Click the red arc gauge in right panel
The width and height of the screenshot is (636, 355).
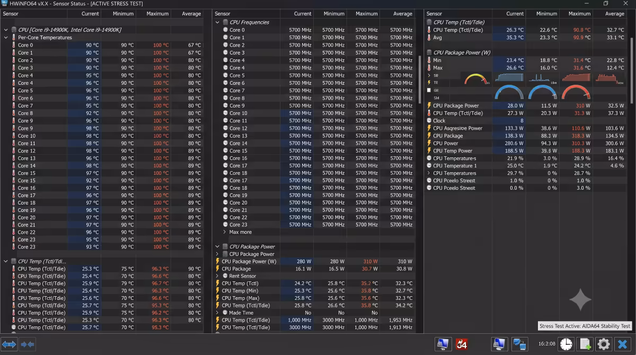click(576, 93)
